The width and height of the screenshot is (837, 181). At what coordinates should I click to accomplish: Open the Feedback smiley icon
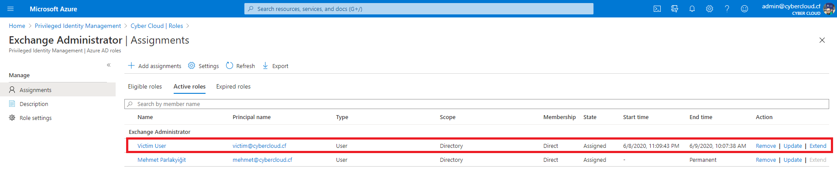pos(744,9)
